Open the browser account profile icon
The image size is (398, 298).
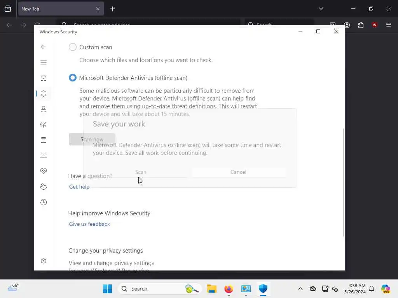pyautogui.click(x=347, y=25)
